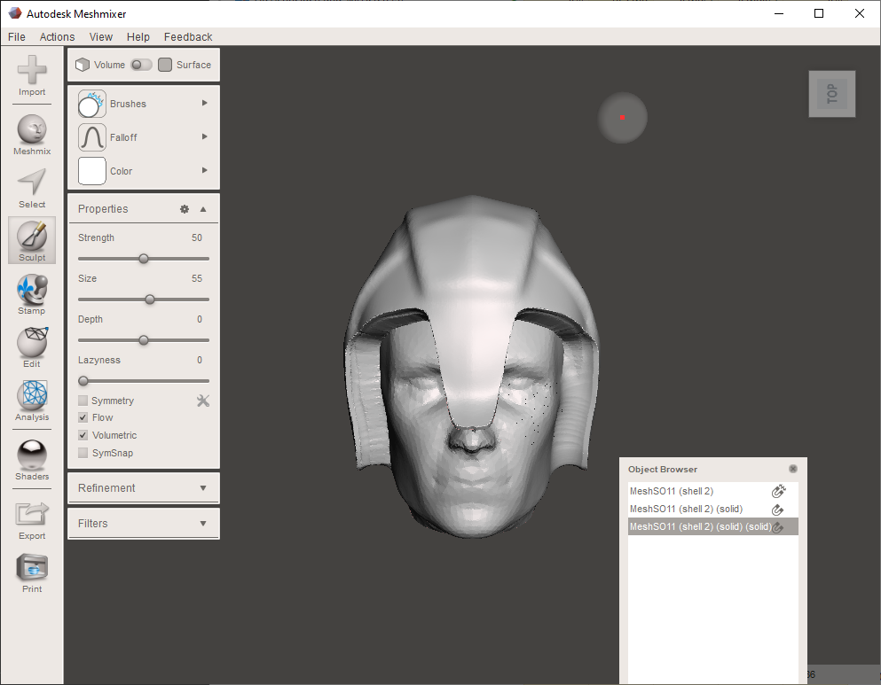Disable the Volumetric checkbox

(81, 435)
